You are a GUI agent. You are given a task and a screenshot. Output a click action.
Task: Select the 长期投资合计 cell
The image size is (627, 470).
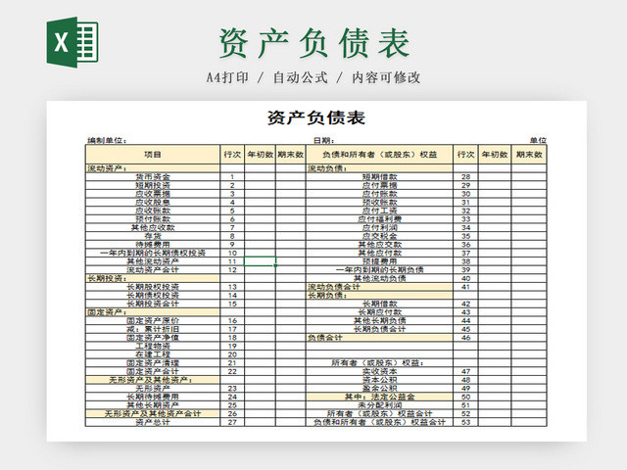[x=153, y=304]
